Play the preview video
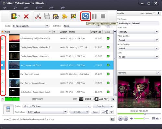The height and width of the screenshot is (129, 162). [120, 119]
